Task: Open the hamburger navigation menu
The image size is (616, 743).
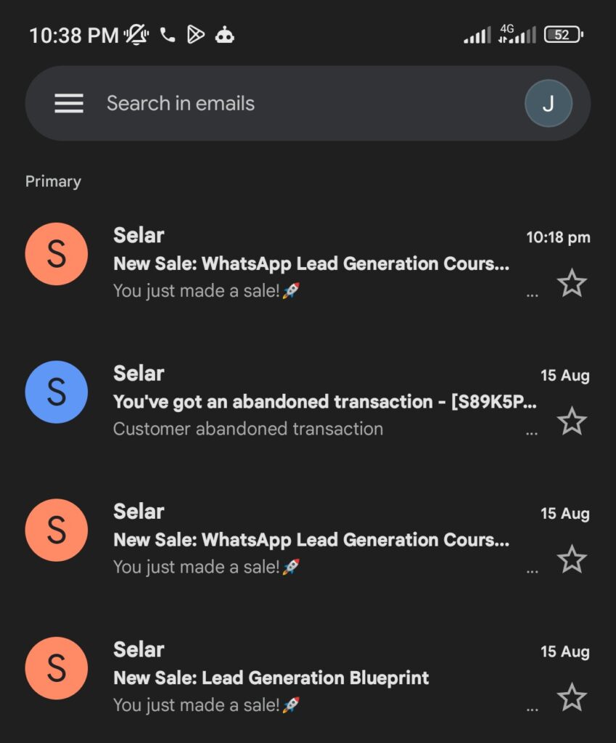Action: tap(69, 104)
